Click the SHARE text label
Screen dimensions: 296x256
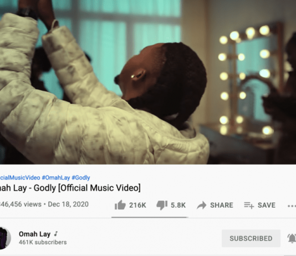click(222, 205)
